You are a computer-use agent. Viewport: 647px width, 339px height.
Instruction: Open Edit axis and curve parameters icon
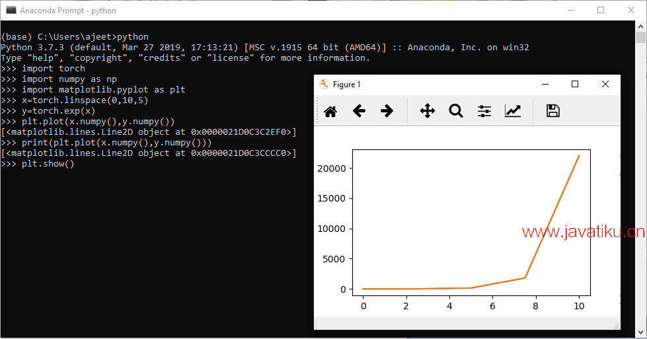512,111
